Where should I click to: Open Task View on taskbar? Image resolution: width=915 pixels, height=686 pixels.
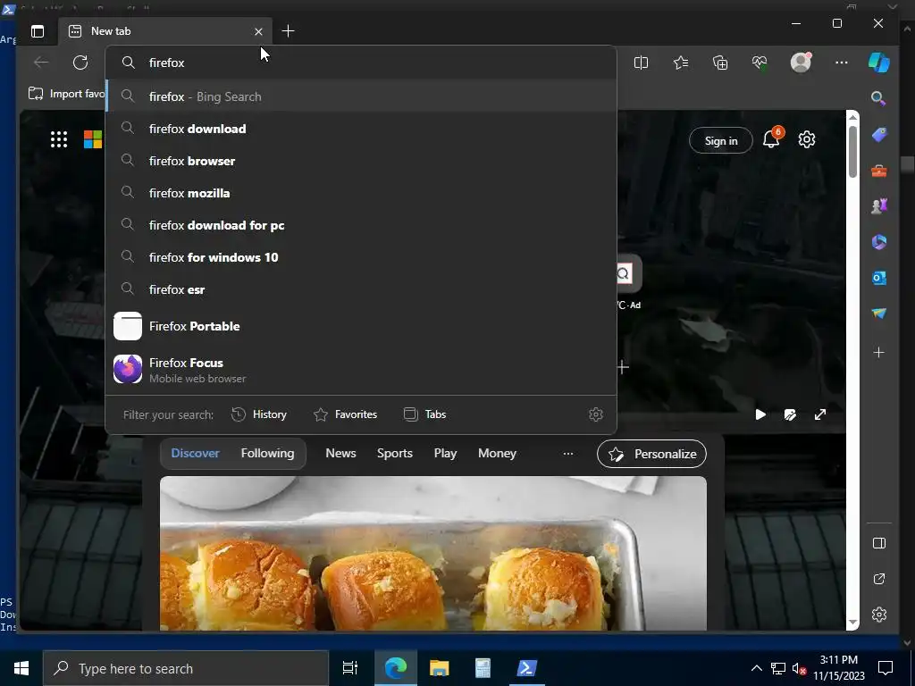tap(350, 668)
